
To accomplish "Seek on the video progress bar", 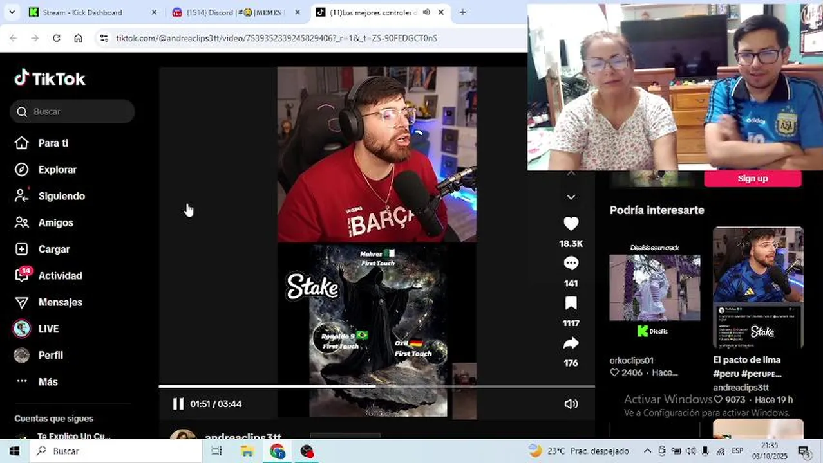I will [x=377, y=386].
